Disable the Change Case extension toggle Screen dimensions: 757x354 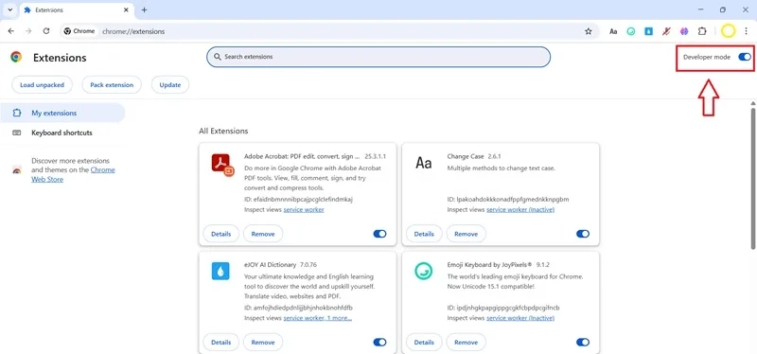(583, 234)
